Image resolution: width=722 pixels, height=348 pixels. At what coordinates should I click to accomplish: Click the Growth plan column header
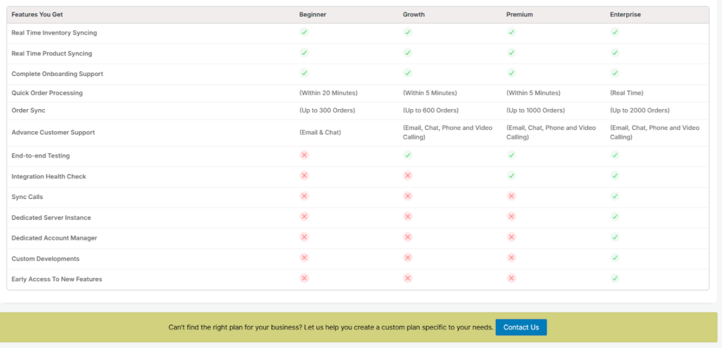pyautogui.click(x=413, y=15)
